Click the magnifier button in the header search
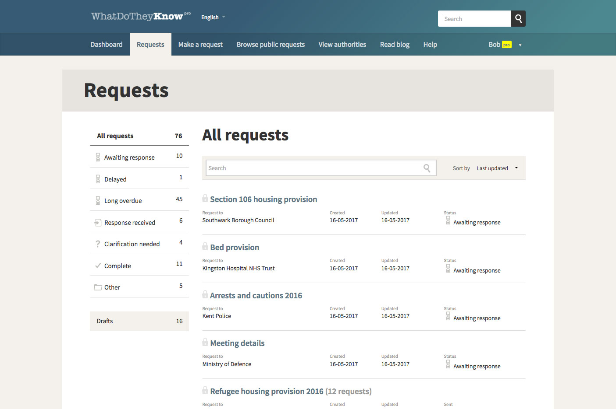 518,19
